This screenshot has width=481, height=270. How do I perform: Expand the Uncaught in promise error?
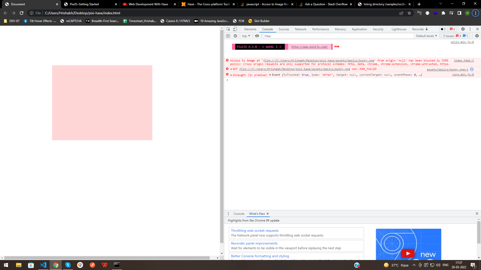pyautogui.click(x=231, y=75)
